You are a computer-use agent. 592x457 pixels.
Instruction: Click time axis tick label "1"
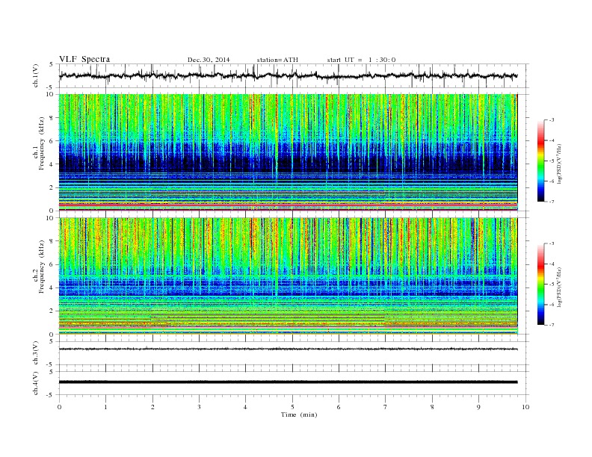tap(105, 407)
